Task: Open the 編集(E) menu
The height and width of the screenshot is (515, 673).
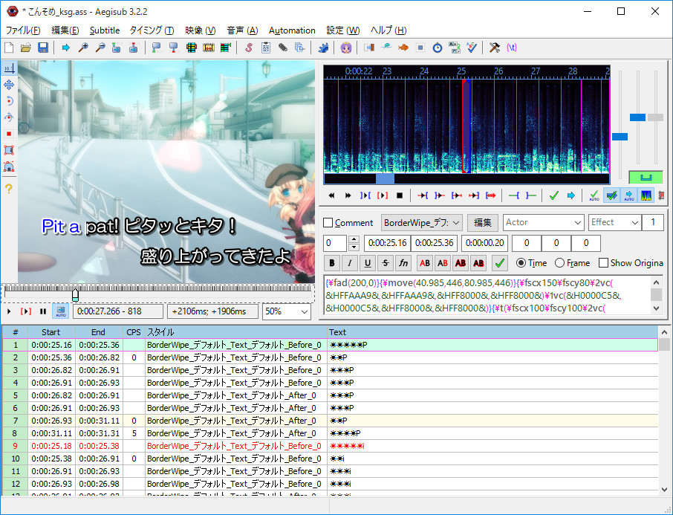Action: click(x=65, y=30)
